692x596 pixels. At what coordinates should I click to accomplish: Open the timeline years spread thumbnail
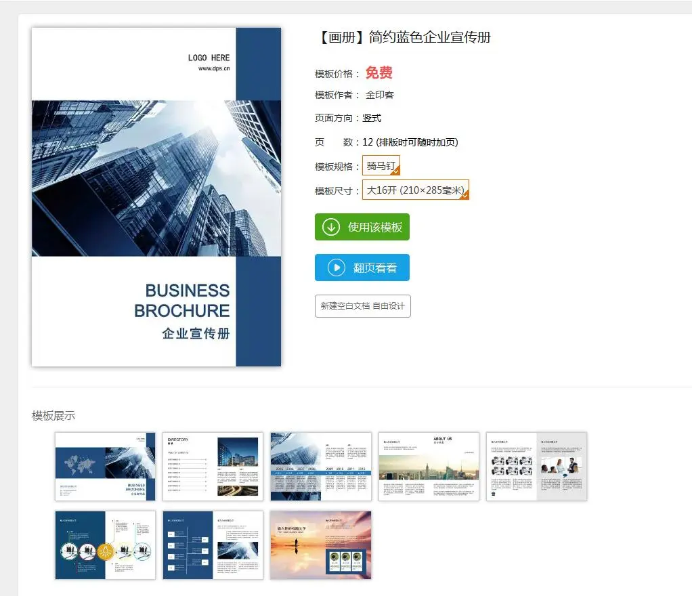click(321, 466)
